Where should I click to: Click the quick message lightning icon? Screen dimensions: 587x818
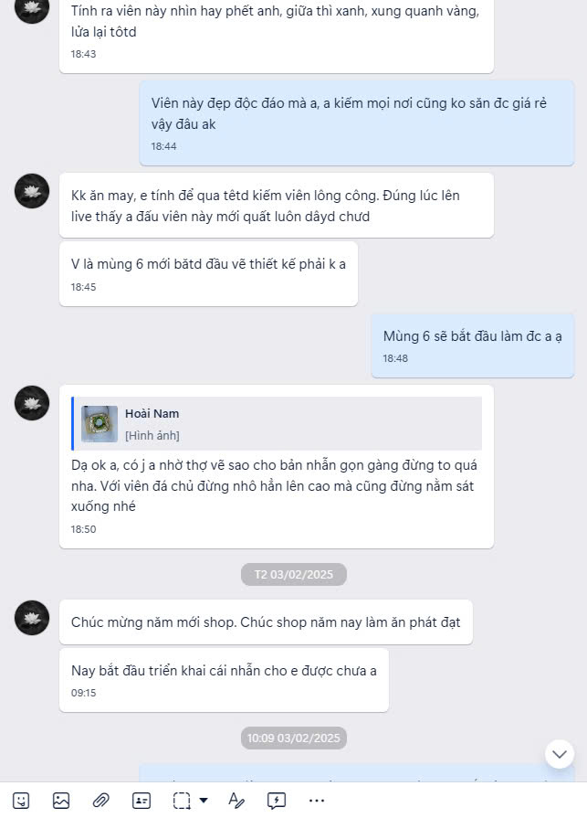pyautogui.click(x=277, y=800)
